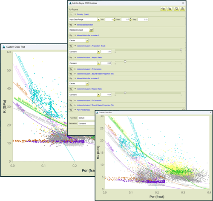Collapse the Volume Inclusion 1 Proportion section
The image size is (213, 201).
(x=75, y=46)
